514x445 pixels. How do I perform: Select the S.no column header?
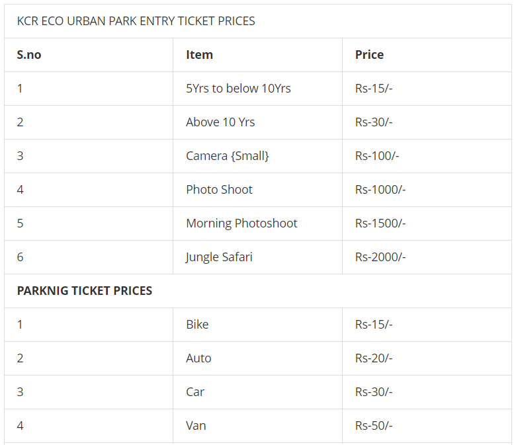coord(29,55)
